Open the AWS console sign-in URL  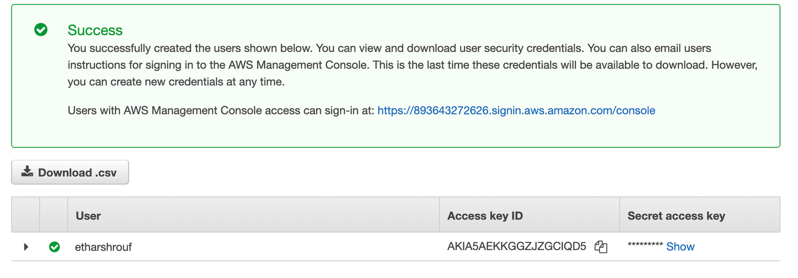tap(516, 110)
